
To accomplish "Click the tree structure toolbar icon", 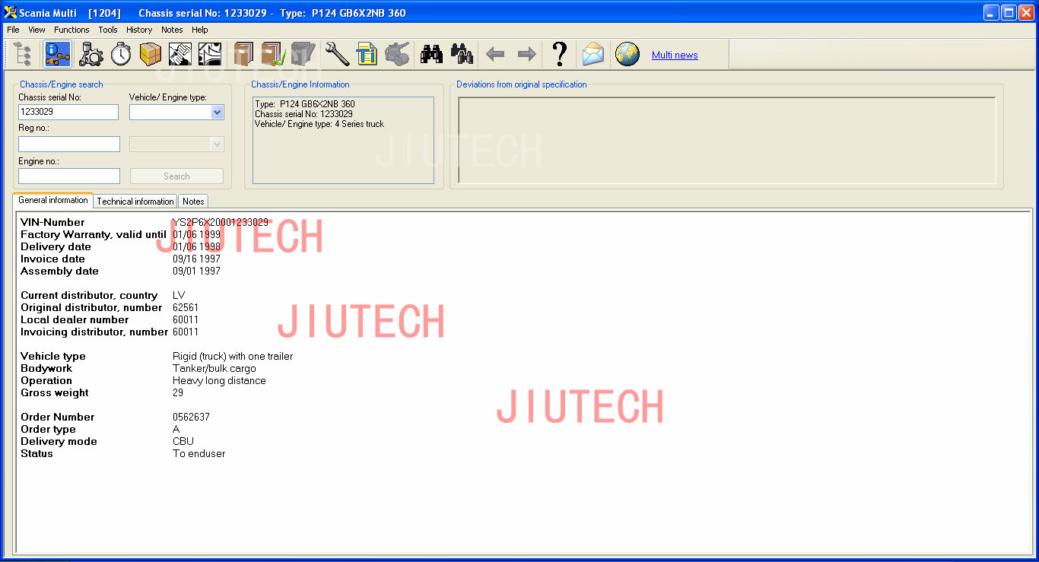I will pos(24,54).
